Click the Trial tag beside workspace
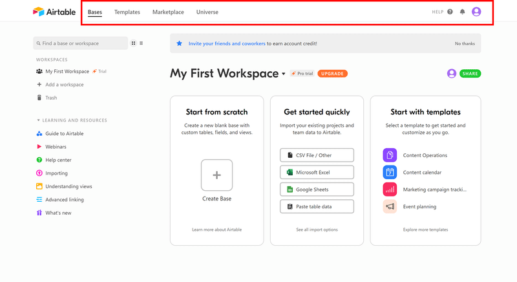The width and height of the screenshot is (517, 282). click(x=100, y=71)
